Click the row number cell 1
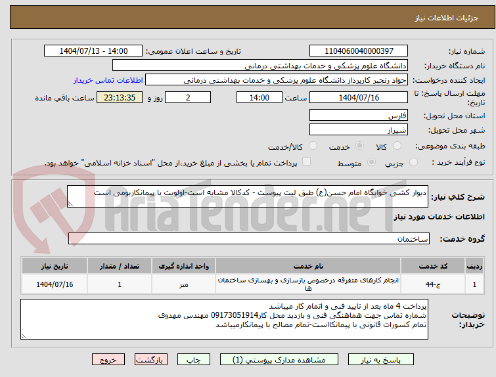Viewport: 496px width, 377px height. click(474, 284)
